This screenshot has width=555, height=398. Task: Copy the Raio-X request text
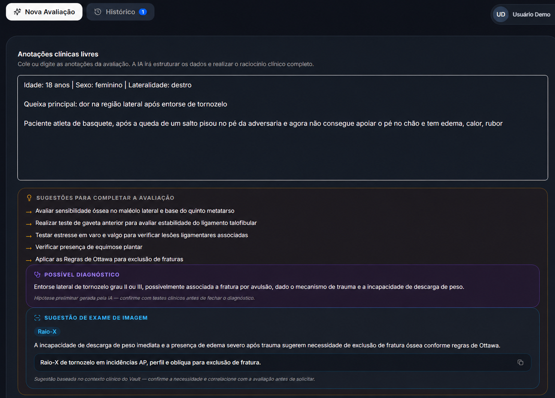pos(521,362)
